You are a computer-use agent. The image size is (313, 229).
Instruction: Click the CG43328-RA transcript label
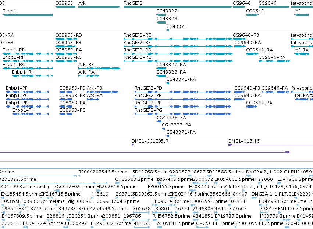point(171,72)
